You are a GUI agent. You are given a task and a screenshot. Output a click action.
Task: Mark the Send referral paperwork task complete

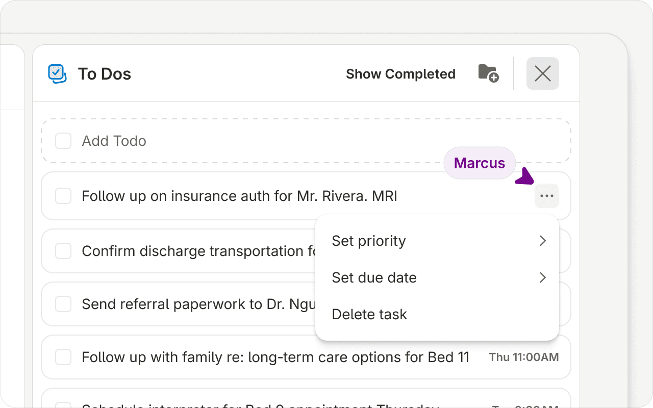point(63,304)
